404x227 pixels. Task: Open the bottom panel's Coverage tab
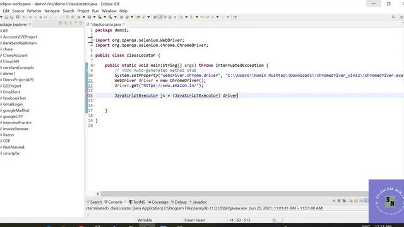158,202
